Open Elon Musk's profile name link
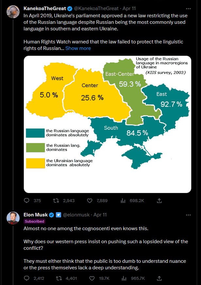201x285 pixels. pyautogui.click(x=36, y=215)
